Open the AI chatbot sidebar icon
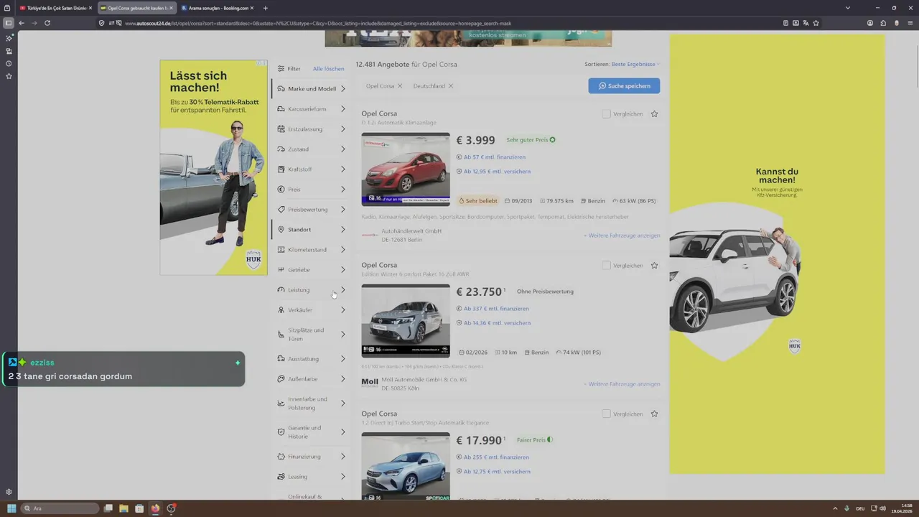 tap(9, 38)
